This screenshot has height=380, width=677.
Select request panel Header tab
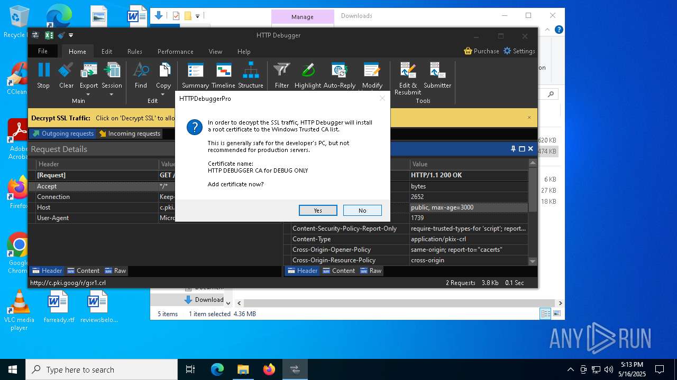coord(47,271)
